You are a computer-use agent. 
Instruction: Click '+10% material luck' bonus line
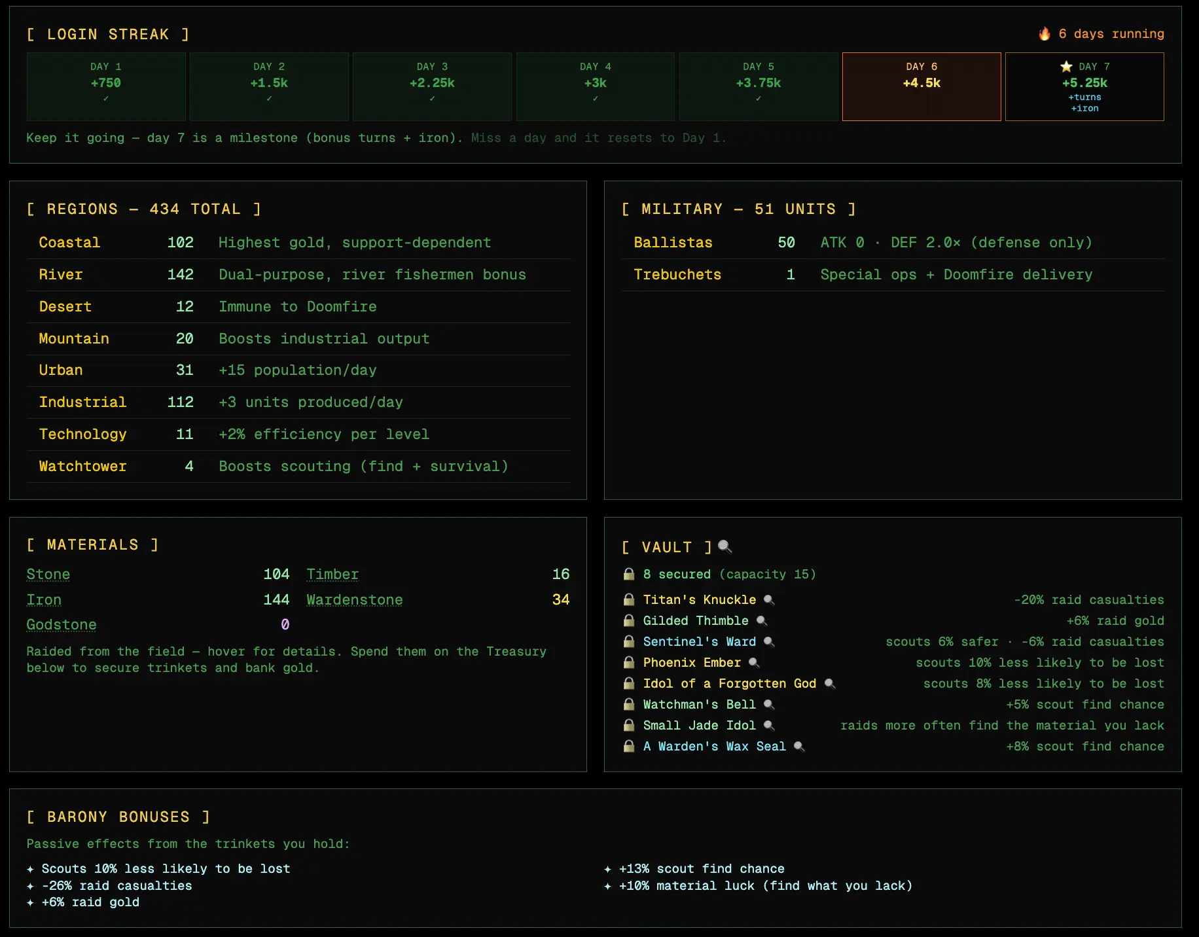[x=765, y=886]
